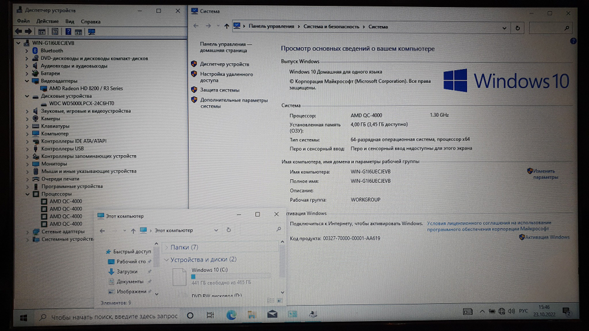The image size is (589, 331).
Task: Click refresh button in System window address bar
Action: pyautogui.click(x=518, y=28)
